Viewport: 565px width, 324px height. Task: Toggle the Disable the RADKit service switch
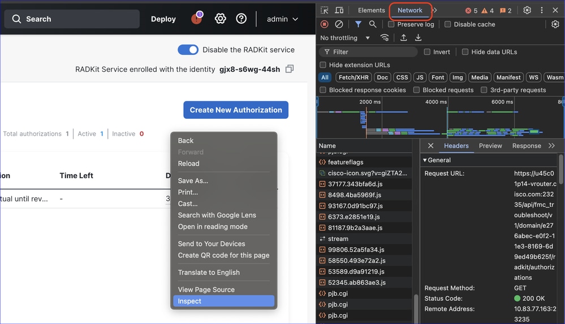coord(188,50)
